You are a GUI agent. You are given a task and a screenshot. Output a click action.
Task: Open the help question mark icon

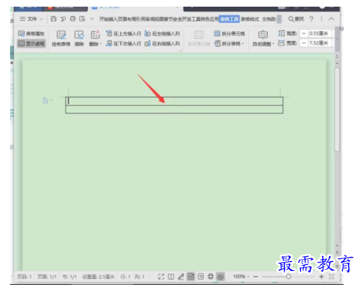pyautogui.click(x=311, y=19)
